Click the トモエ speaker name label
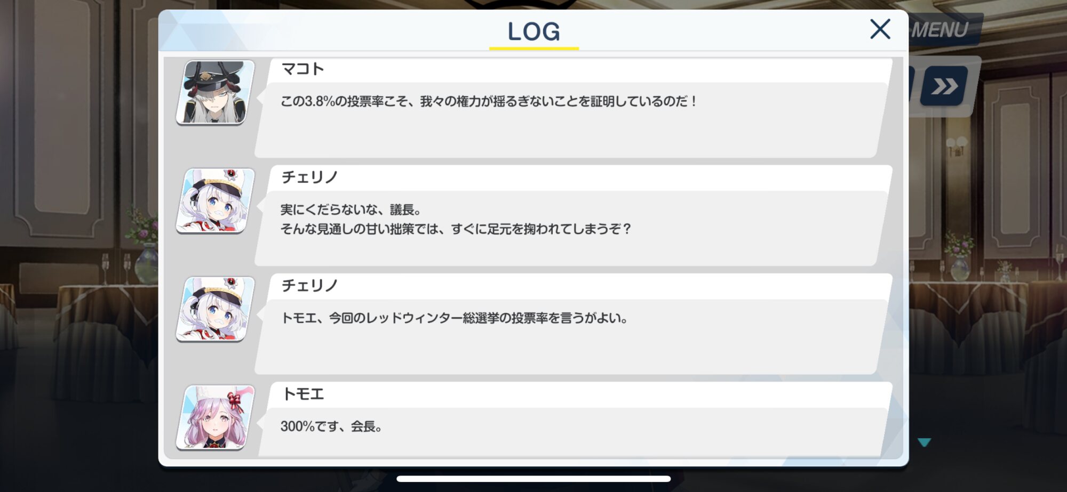 [302, 394]
